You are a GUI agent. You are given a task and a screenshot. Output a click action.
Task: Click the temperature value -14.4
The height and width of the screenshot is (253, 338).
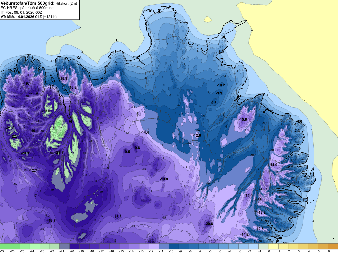[145, 132]
